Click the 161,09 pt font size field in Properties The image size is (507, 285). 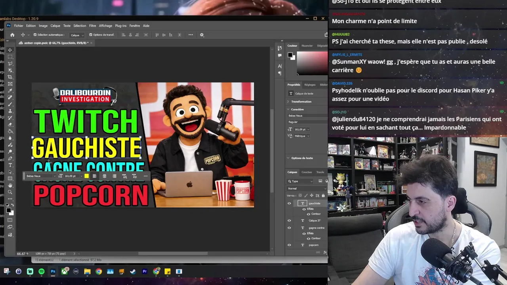click(x=300, y=129)
